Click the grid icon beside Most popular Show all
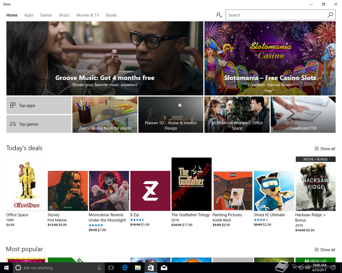 click(x=317, y=250)
